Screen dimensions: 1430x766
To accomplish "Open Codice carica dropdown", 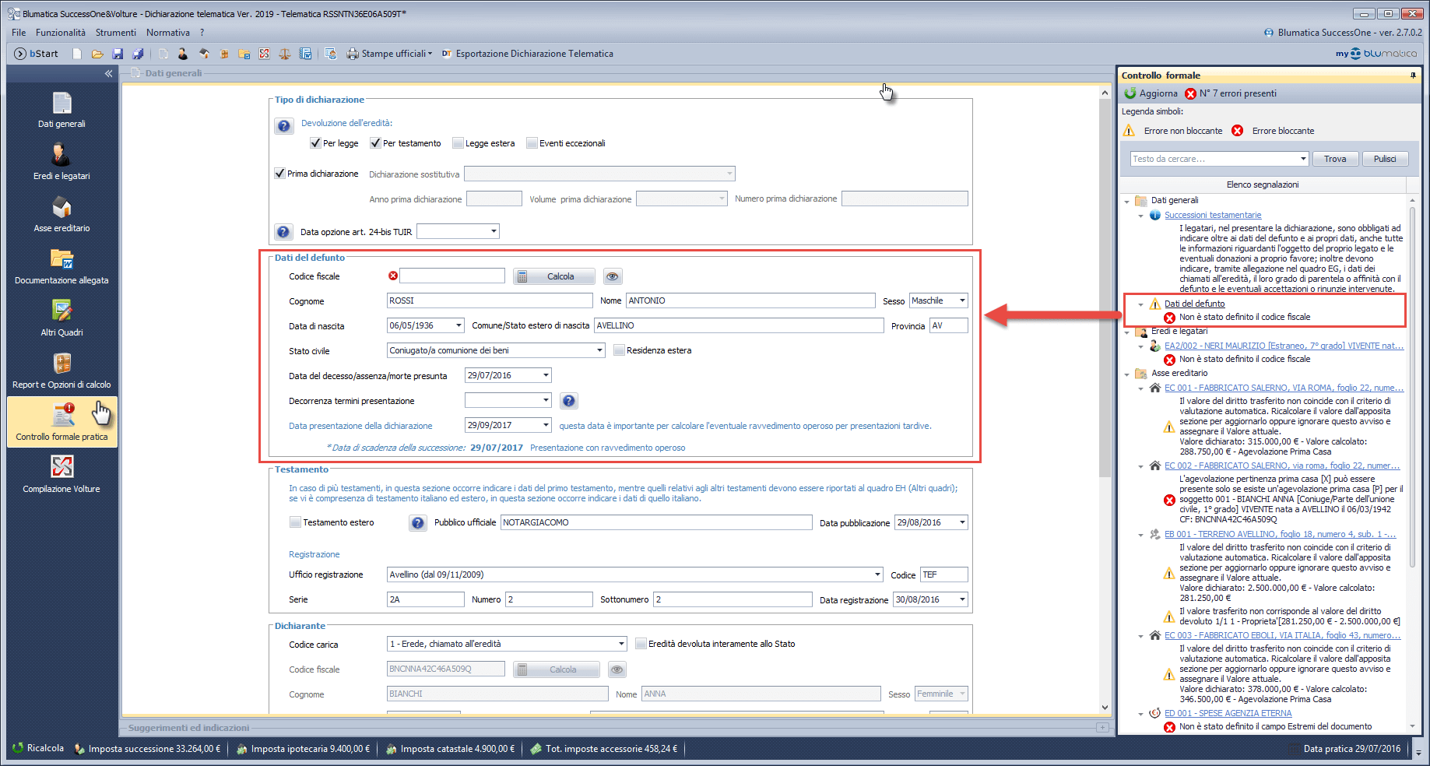I will tap(621, 644).
